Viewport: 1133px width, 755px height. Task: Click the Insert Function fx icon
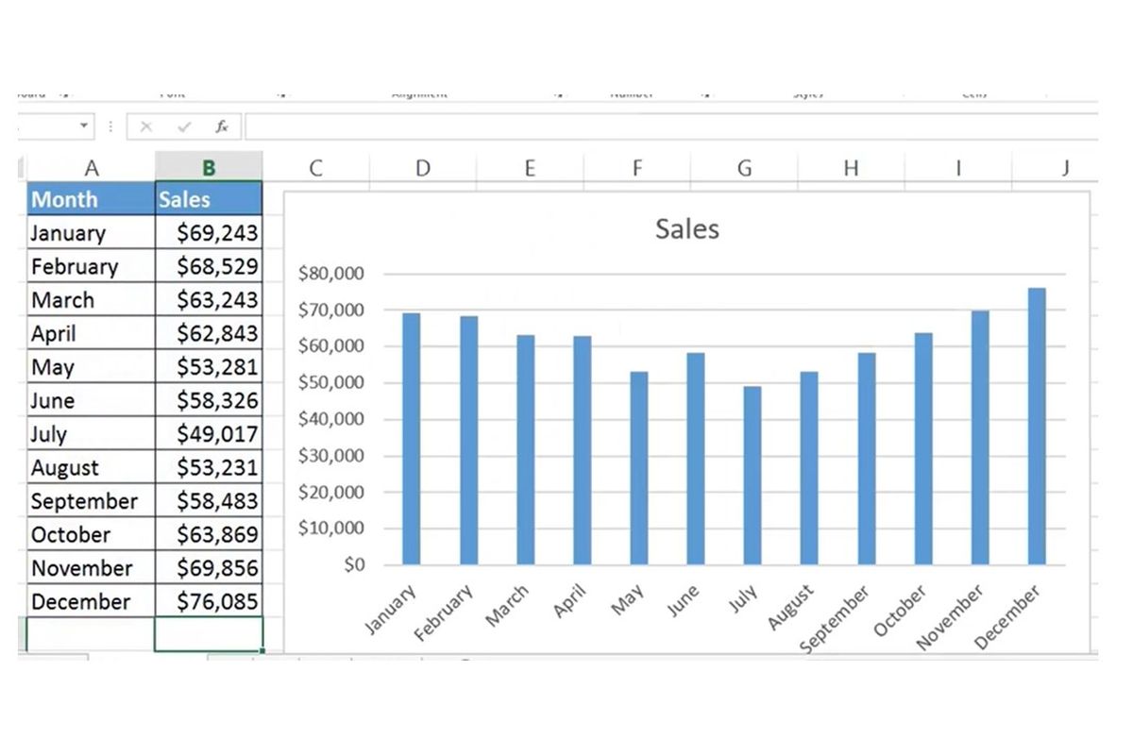(x=223, y=126)
